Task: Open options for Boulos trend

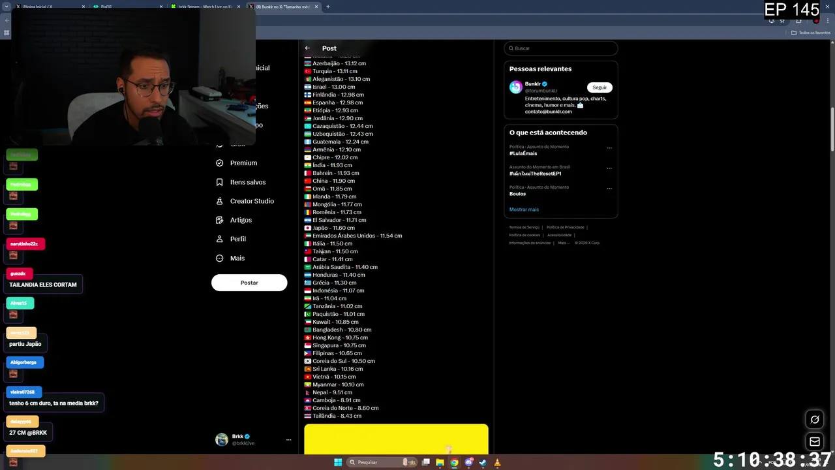Action: point(609,189)
